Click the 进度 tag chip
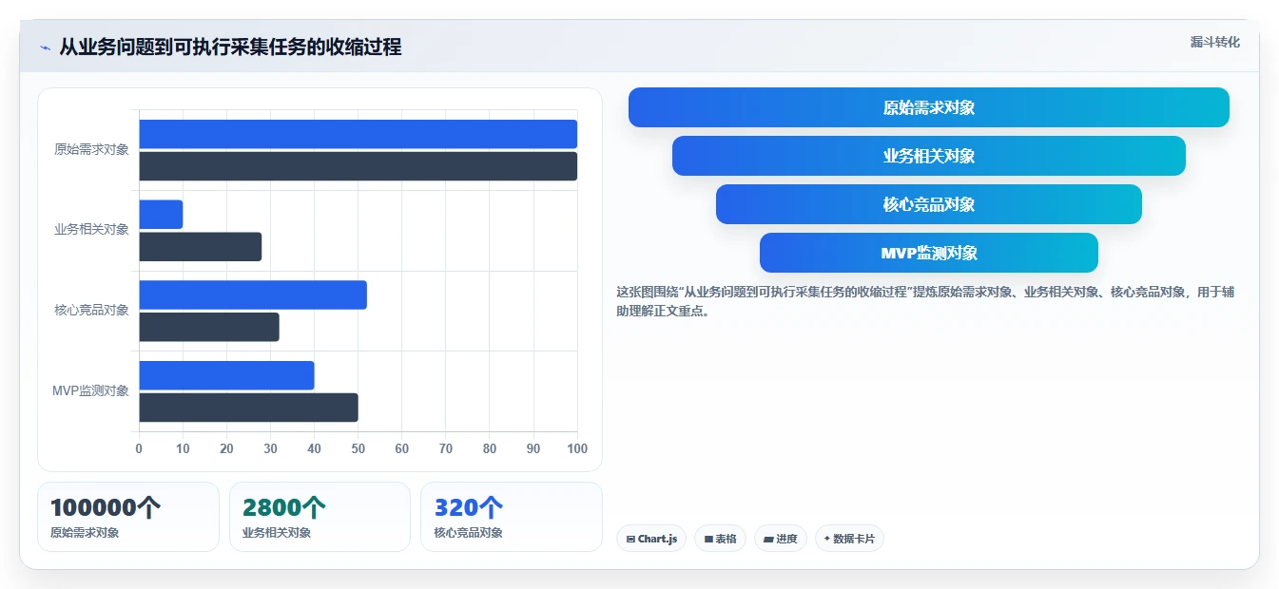 [781, 539]
